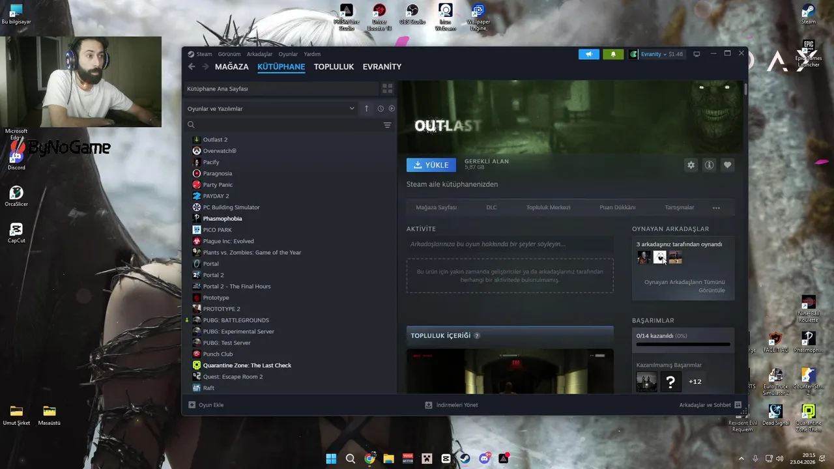Add Outlast to favorites heart icon
The height and width of the screenshot is (469, 834).
click(728, 165)
